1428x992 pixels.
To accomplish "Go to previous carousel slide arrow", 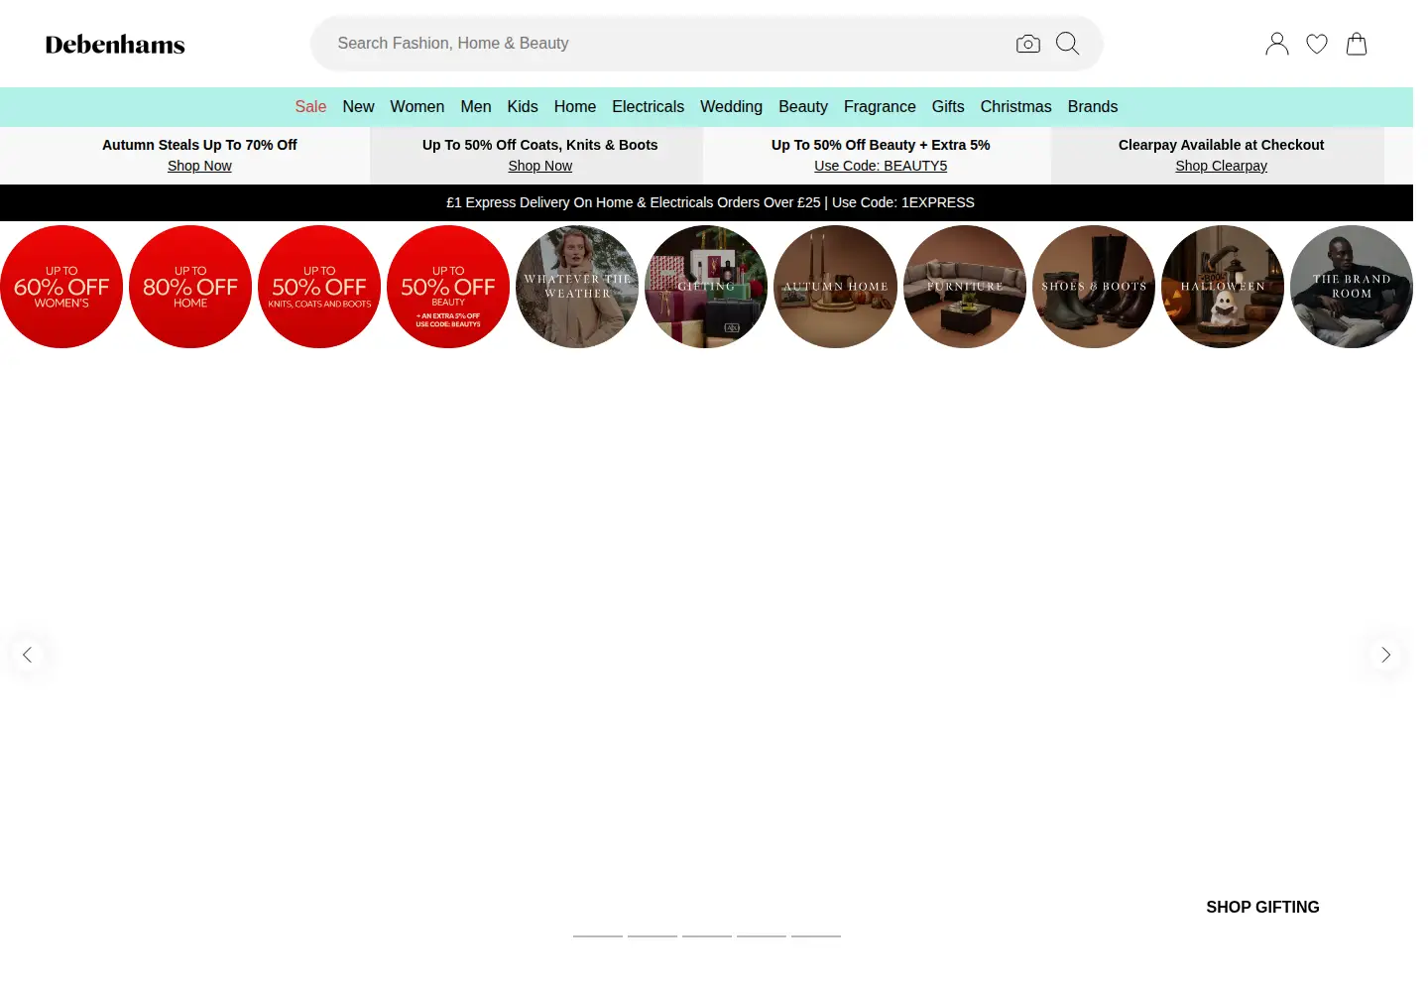I will tap(28, 655).
